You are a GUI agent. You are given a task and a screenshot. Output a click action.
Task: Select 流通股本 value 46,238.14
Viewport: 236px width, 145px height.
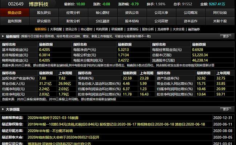pos(200,61)
